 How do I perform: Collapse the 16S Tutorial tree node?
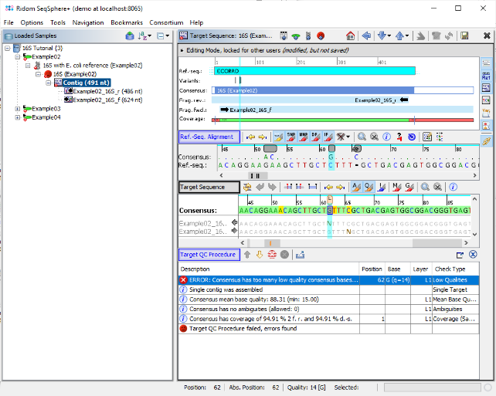(8, 48)
